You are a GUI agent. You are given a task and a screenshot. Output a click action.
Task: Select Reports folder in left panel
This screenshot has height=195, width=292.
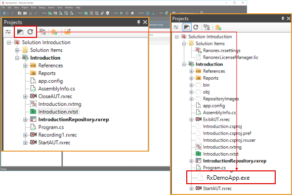pos(47,73)
